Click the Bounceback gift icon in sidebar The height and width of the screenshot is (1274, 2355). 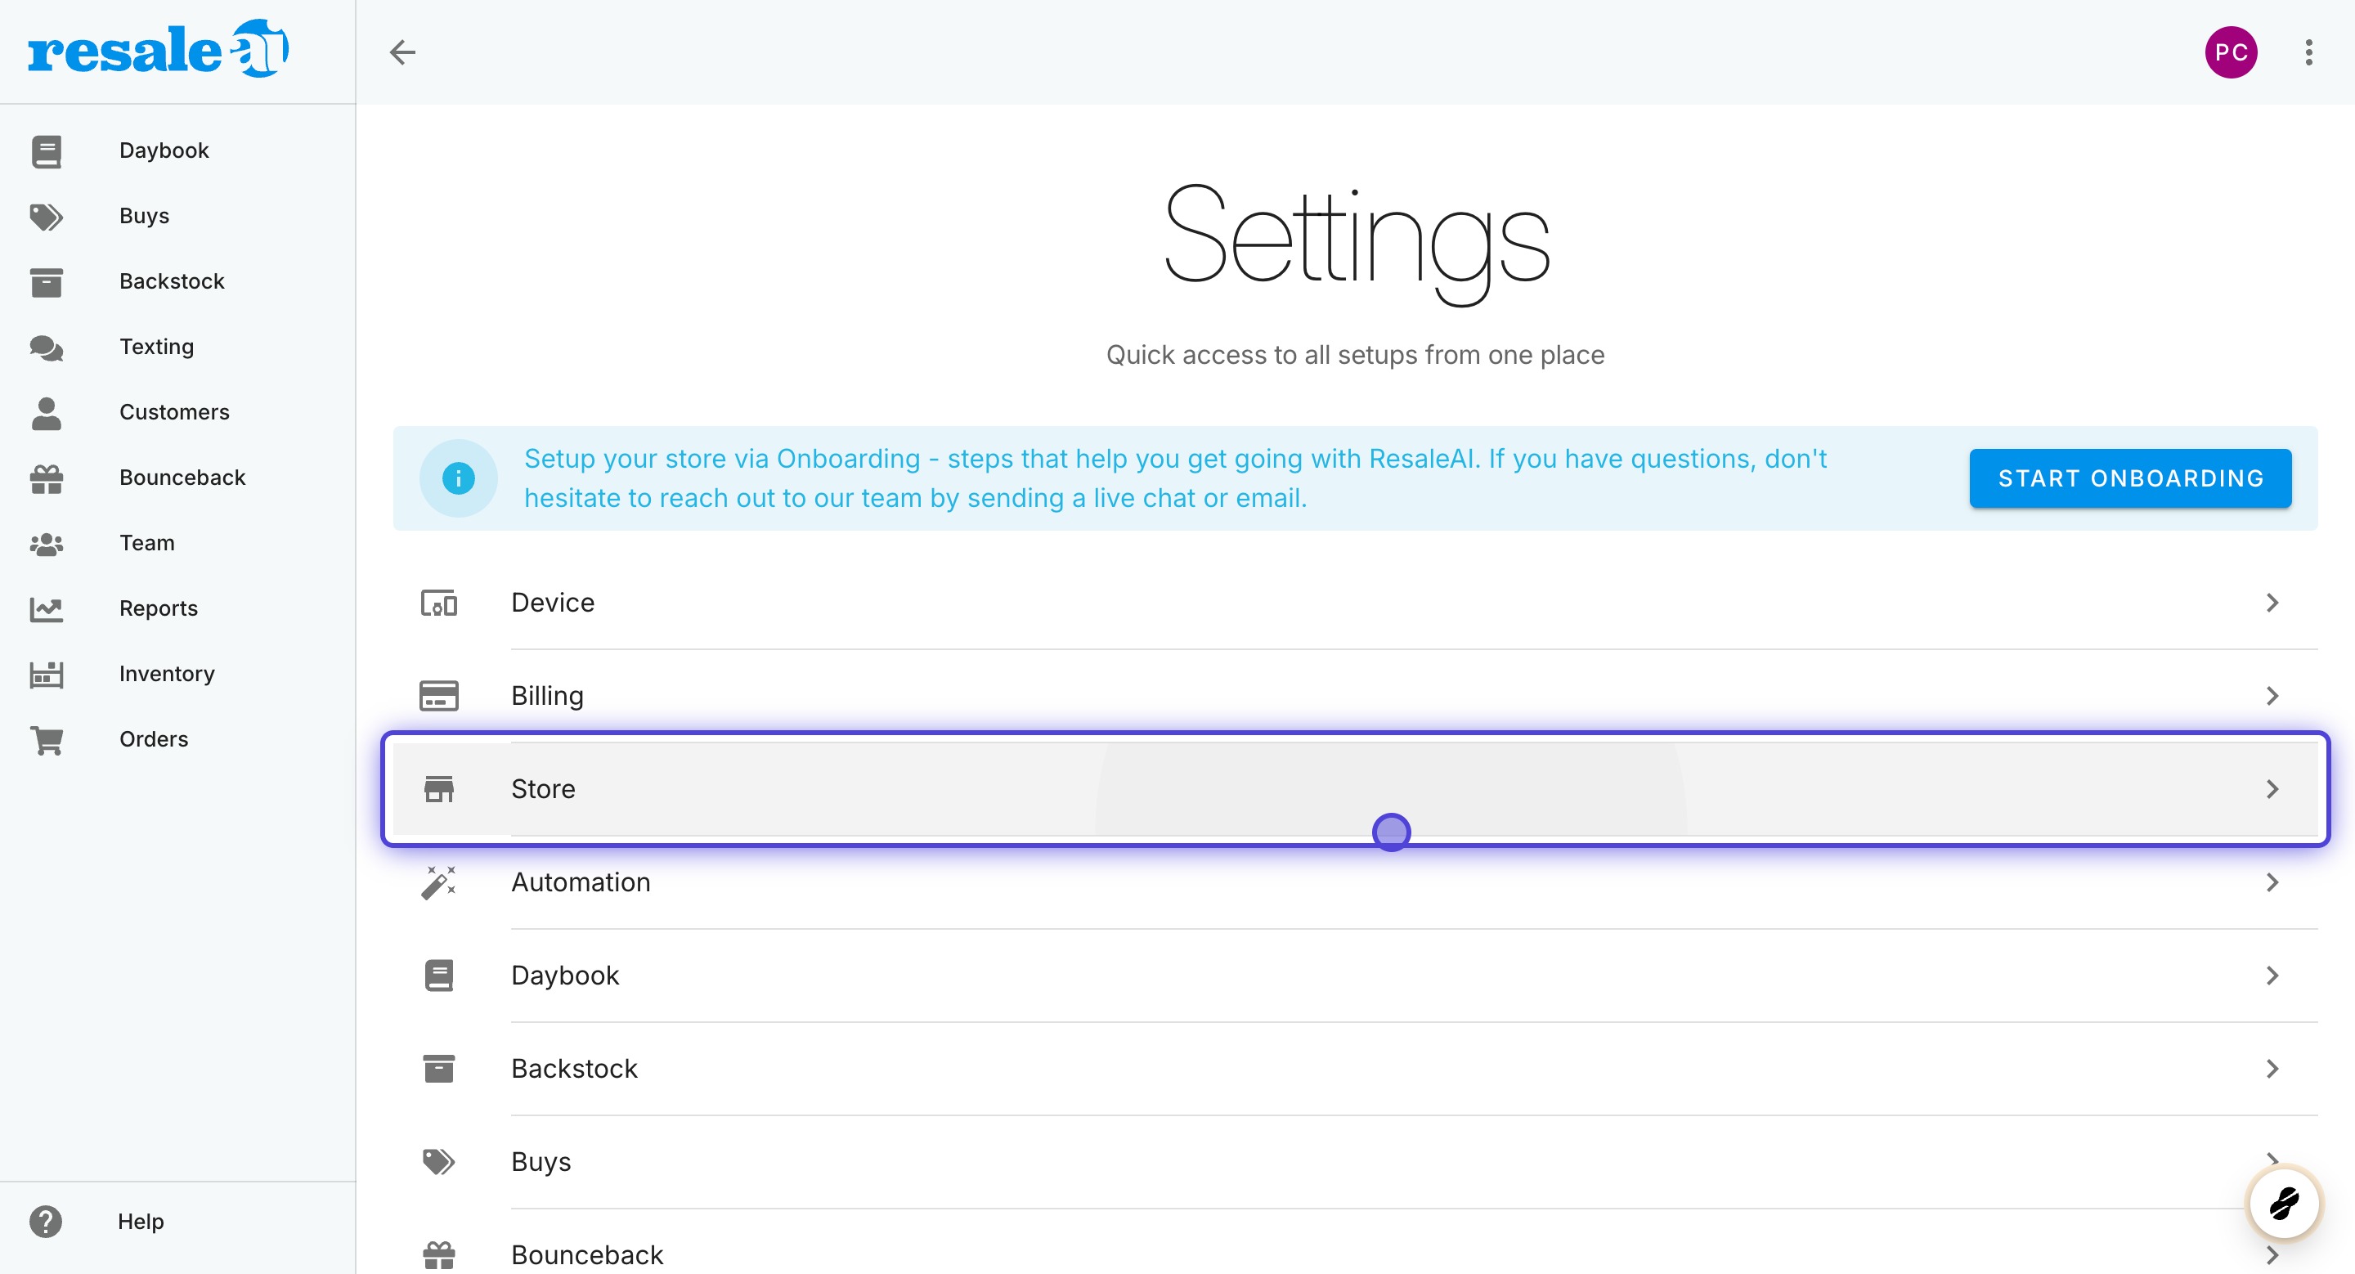(x=46, y=478)
